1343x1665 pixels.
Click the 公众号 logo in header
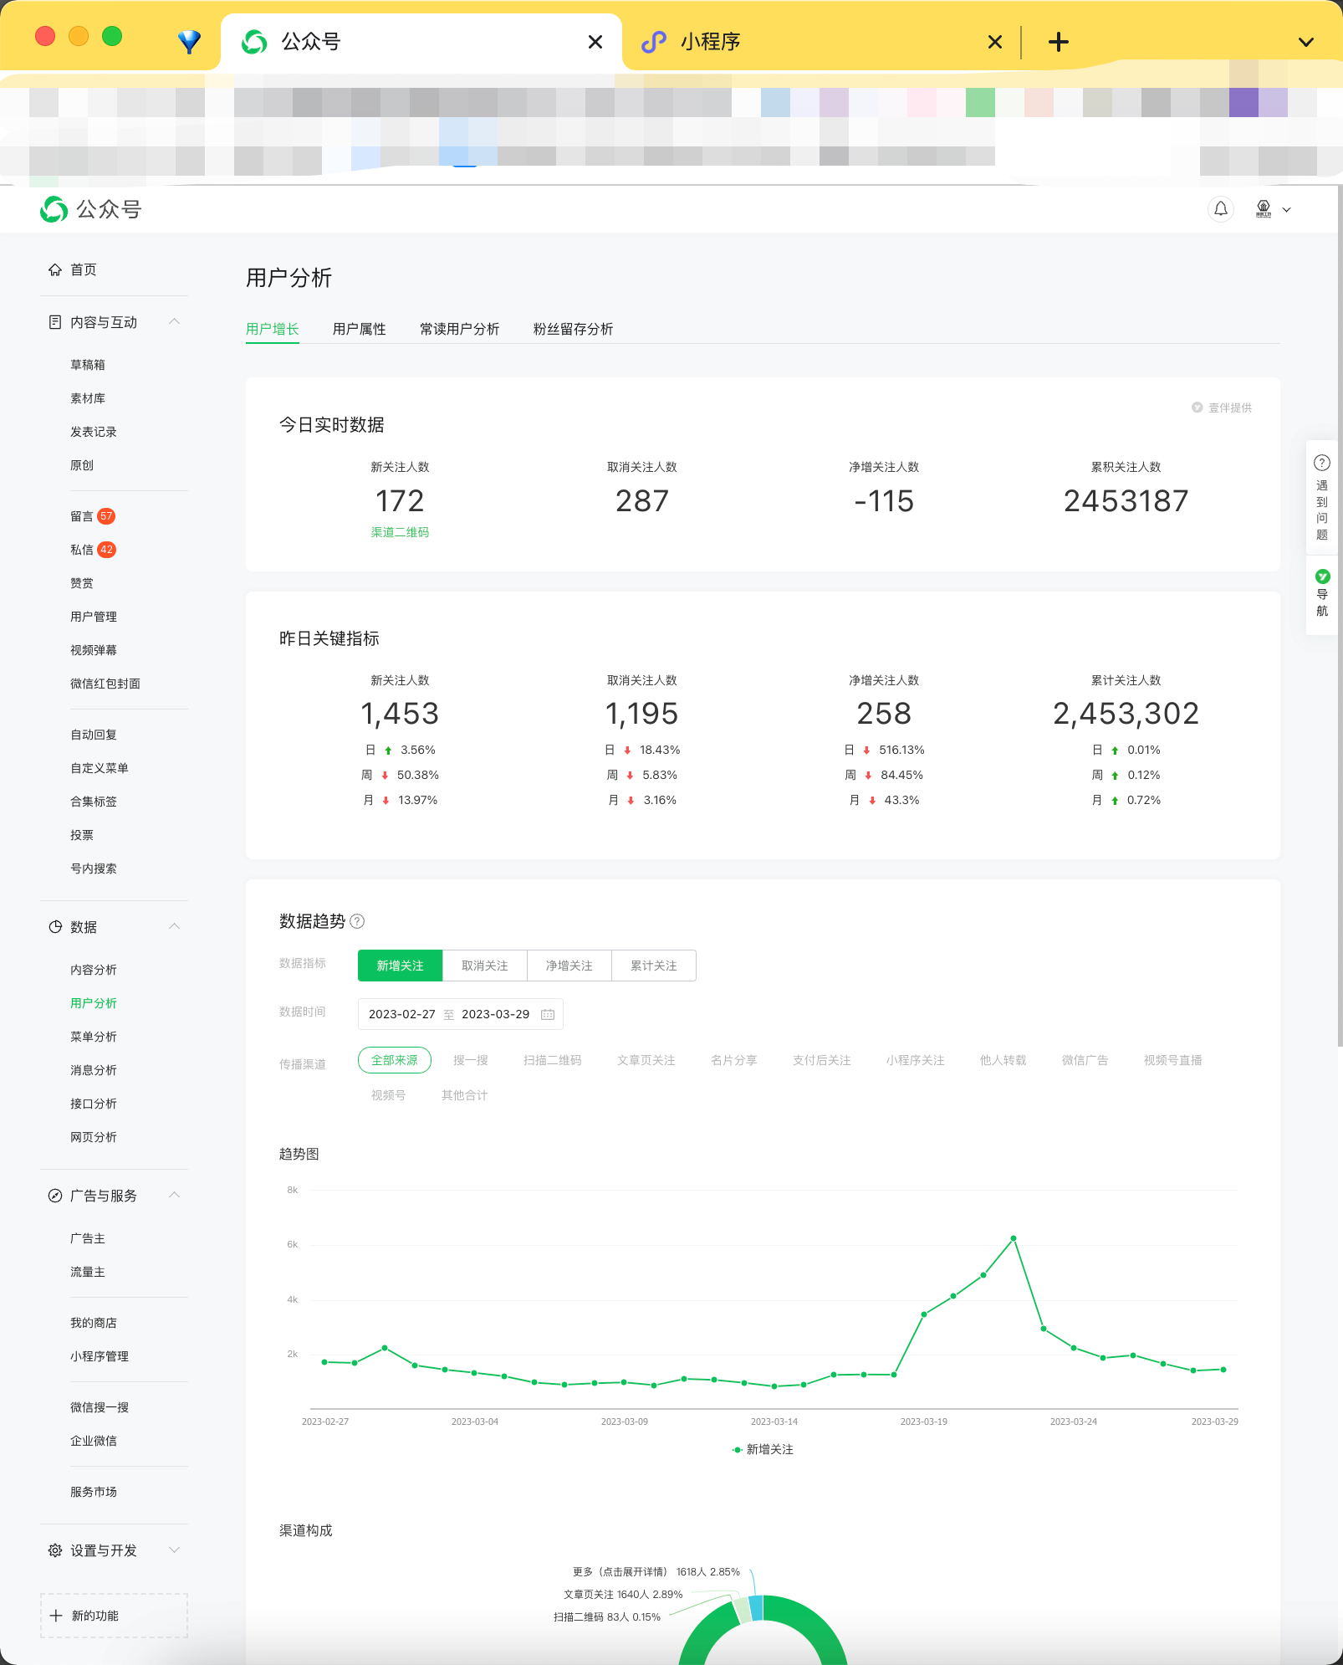click(90, 208)
